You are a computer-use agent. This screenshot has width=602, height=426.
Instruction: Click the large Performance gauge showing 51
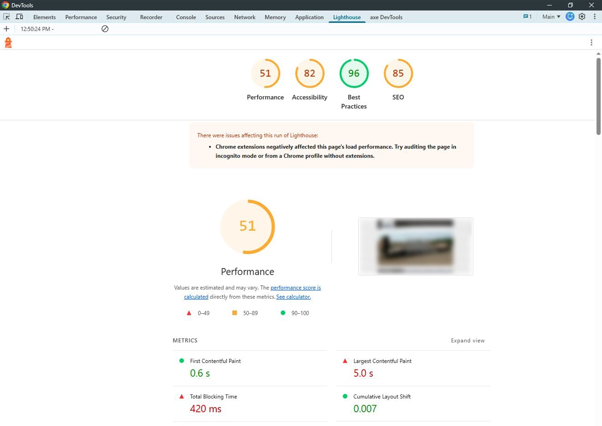click(247, 227)
